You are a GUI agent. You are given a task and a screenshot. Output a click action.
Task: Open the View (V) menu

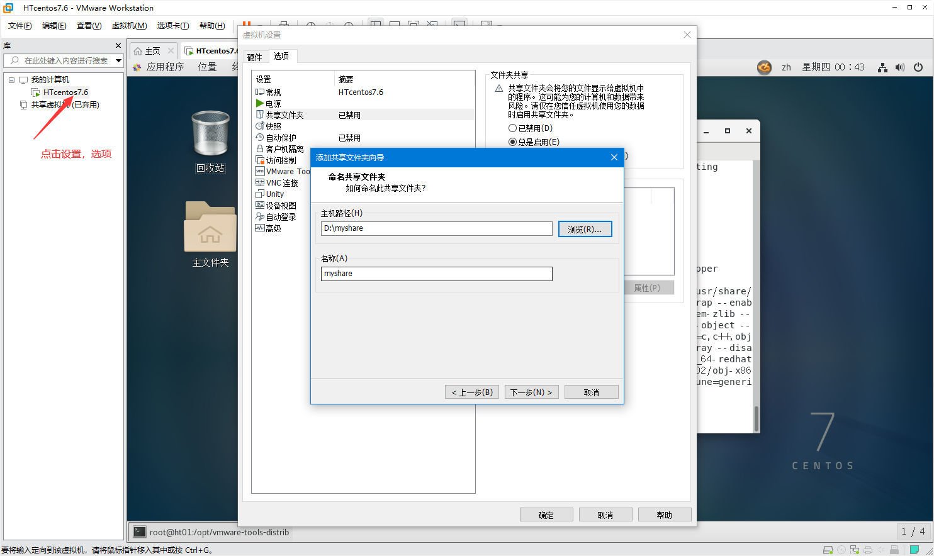[x=89, y=25]
